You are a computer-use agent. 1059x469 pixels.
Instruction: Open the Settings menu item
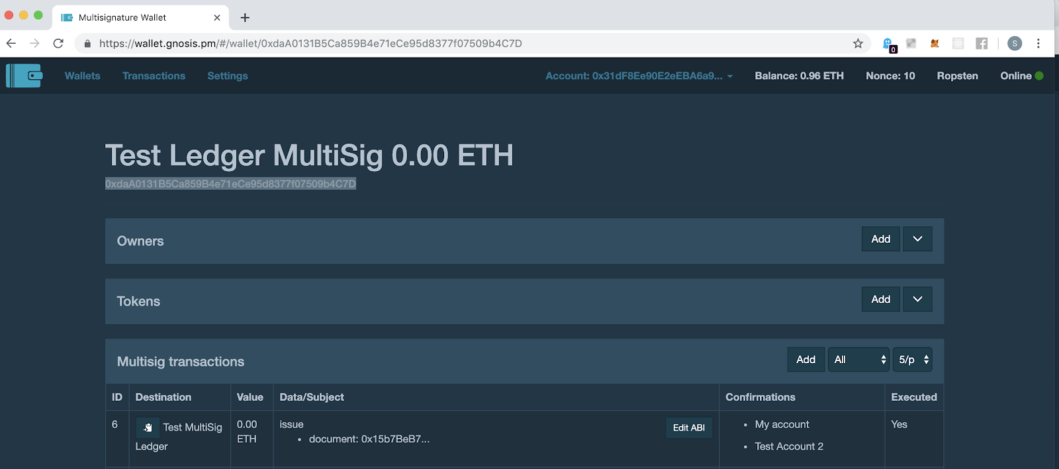(x=227, y=76)
